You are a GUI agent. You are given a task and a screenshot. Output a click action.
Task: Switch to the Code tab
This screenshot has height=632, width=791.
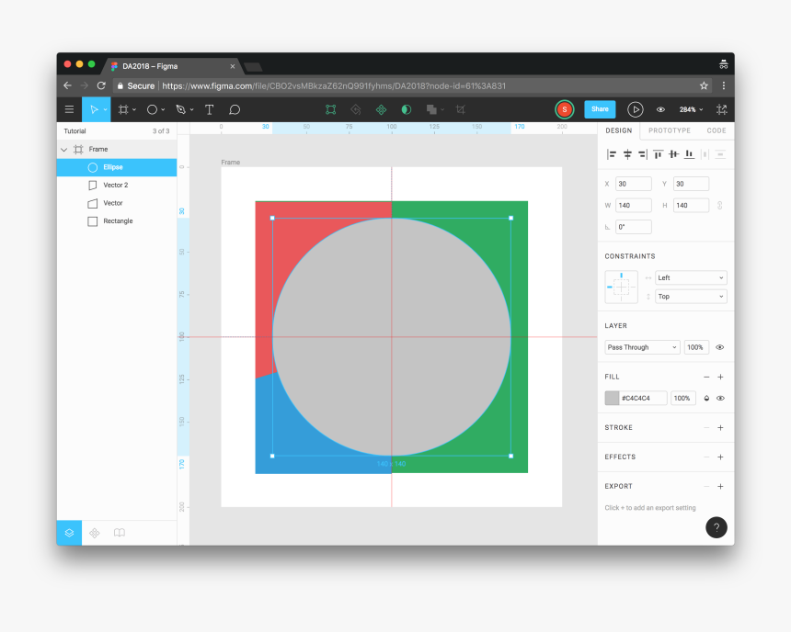coord(718,130)
